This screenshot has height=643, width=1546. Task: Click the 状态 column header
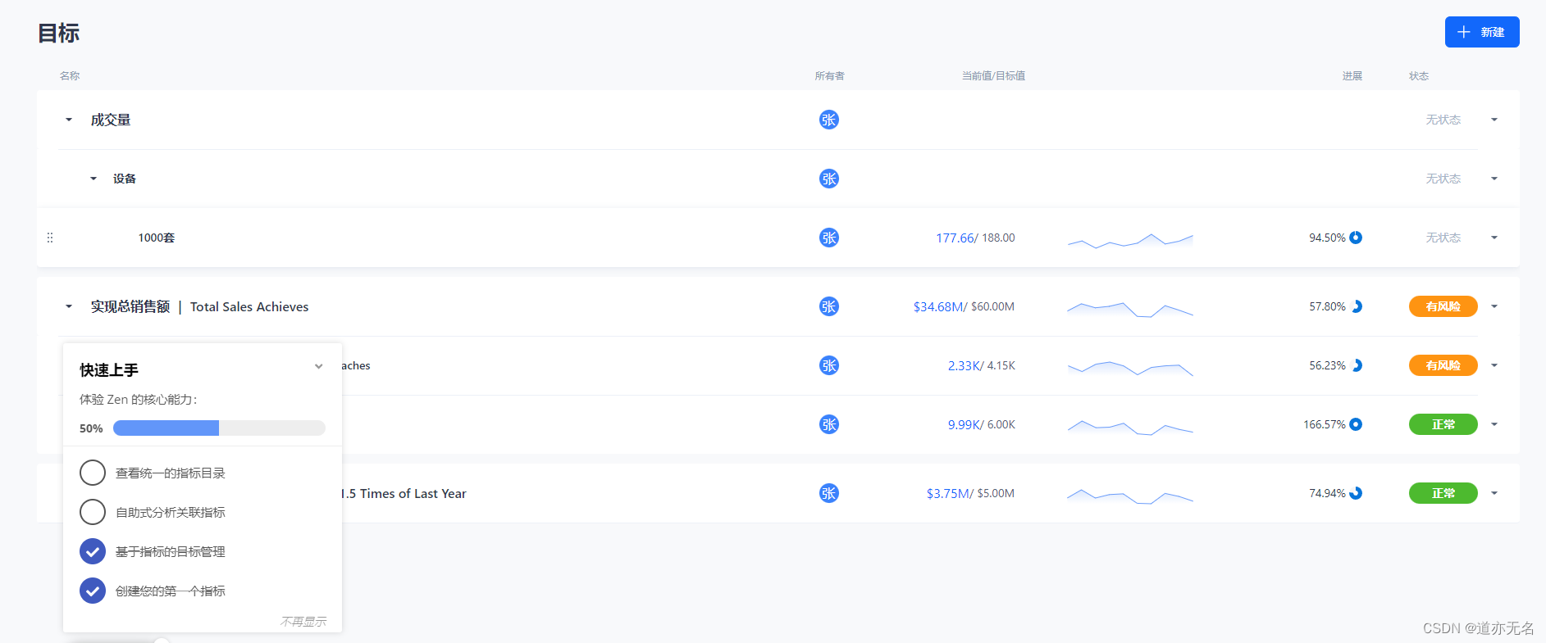pyautogui.click(x=1419, y=75)
